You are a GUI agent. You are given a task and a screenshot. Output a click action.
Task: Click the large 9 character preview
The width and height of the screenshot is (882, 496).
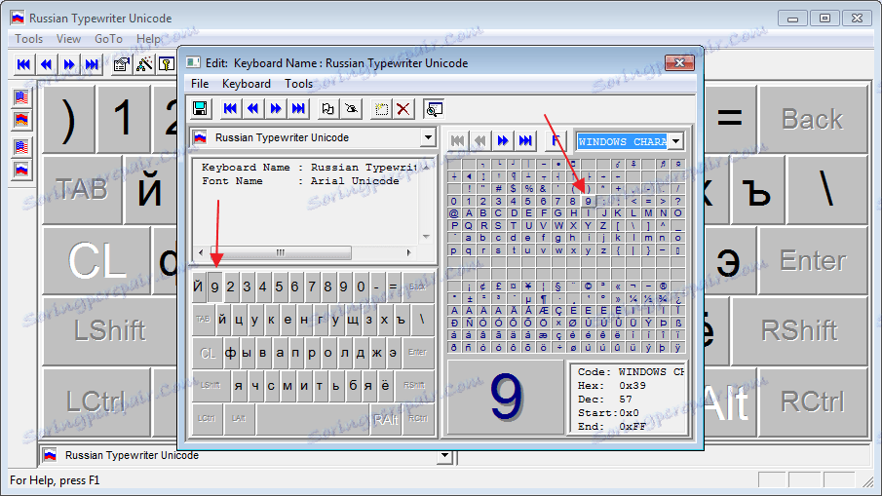[506, 397]
